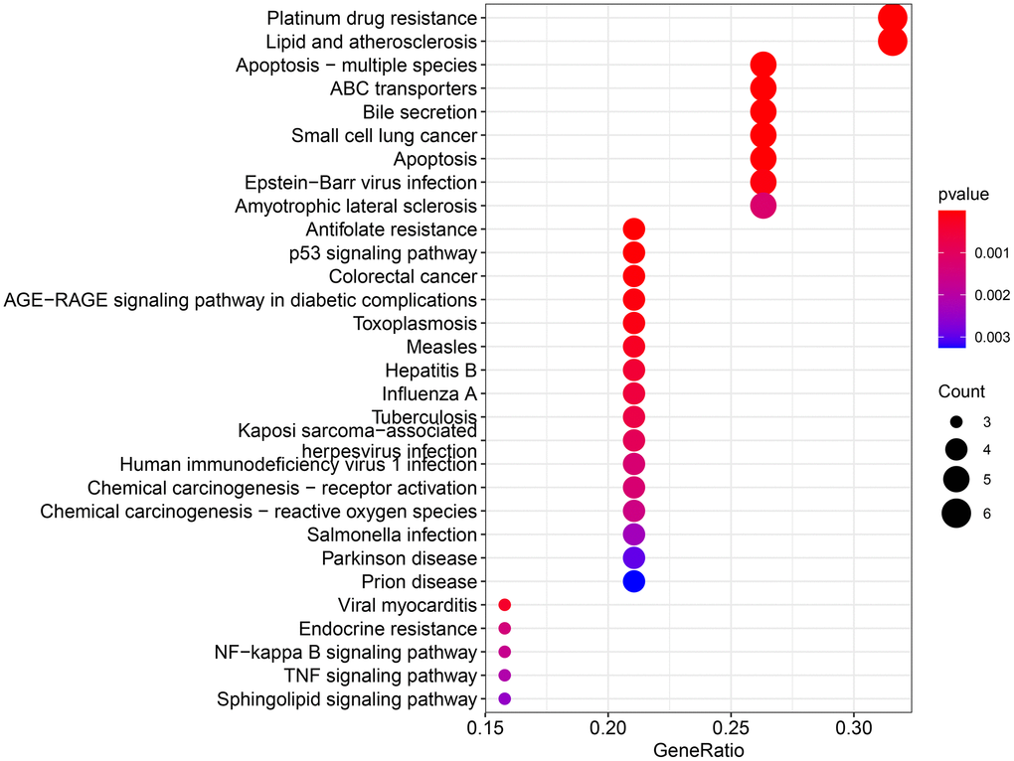The height and width of the screenshot is (761, 1014).
Task: Click the Platinum drug resistance dot
Action: tap(892, 19)
